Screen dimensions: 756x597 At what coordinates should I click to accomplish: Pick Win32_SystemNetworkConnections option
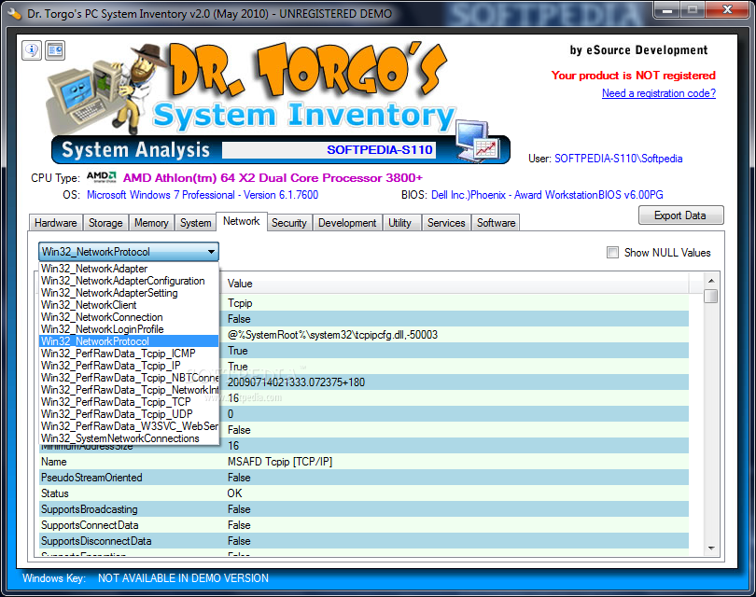pyautogui.click(x=128, y=438)
